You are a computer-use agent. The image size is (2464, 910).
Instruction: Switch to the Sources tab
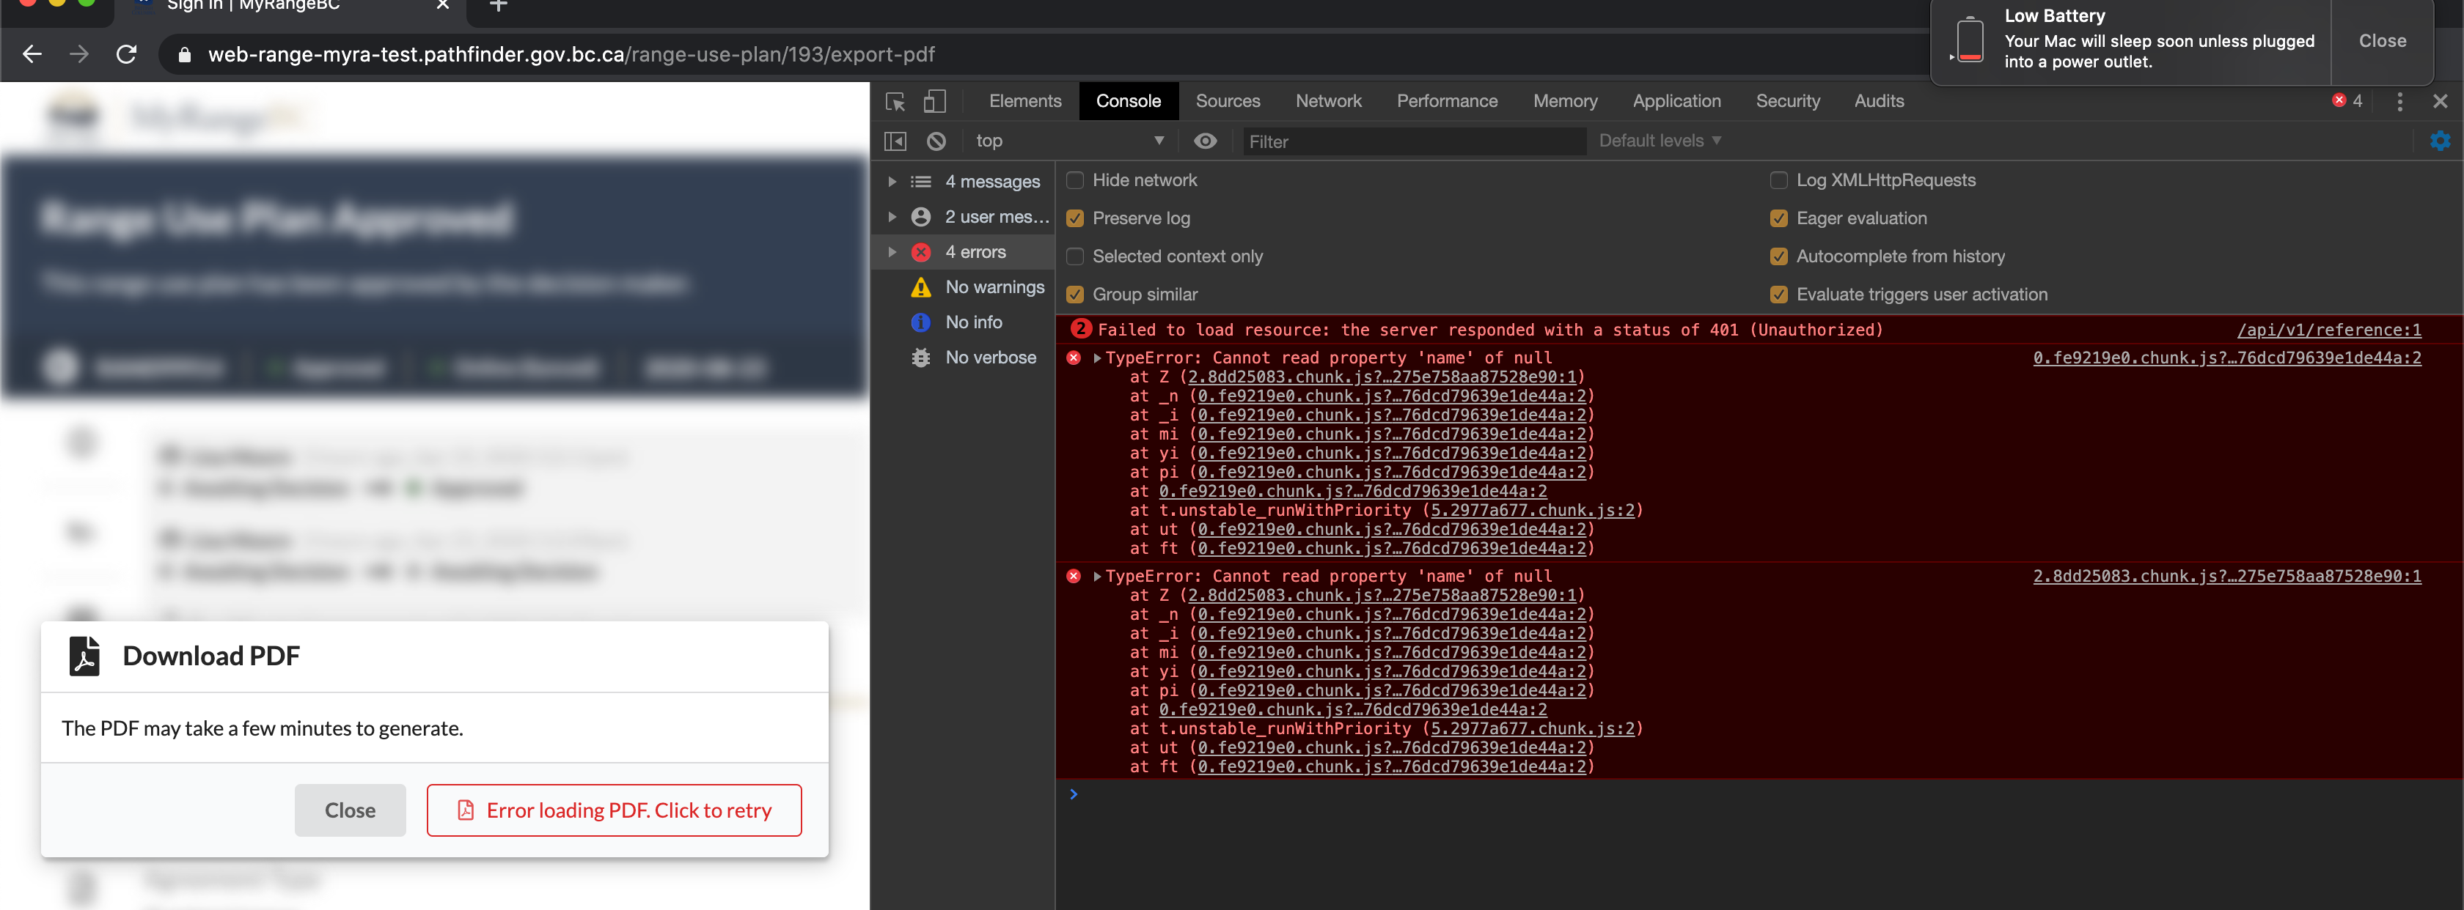(x=1227, y=101)
